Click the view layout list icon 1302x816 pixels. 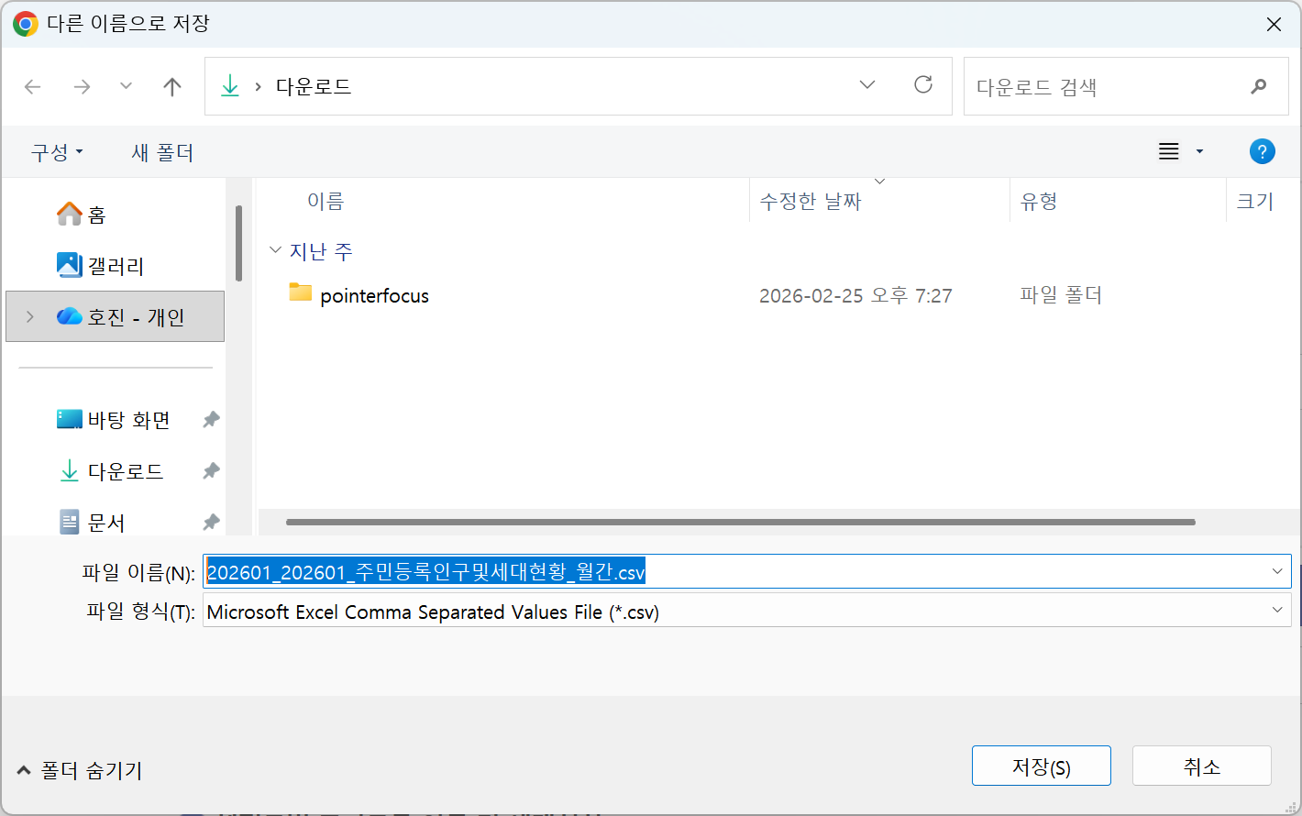pos(1169,151)
